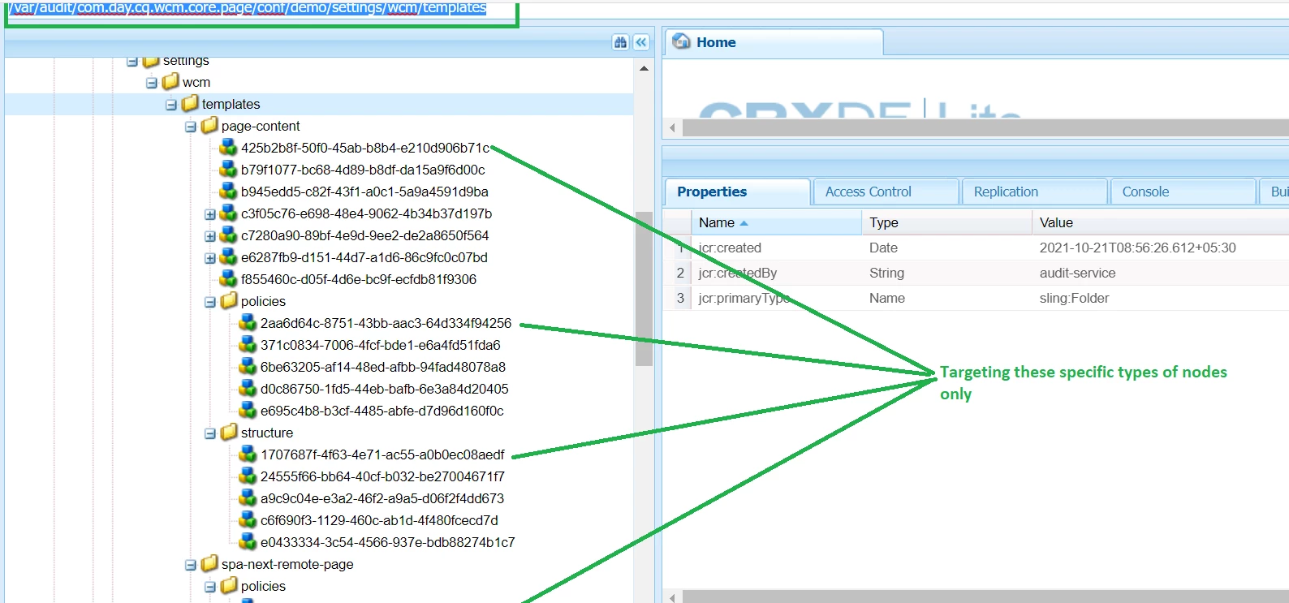
Task: Open the Replication tab
Action: pyautogui.click(x=1035, y=192)
